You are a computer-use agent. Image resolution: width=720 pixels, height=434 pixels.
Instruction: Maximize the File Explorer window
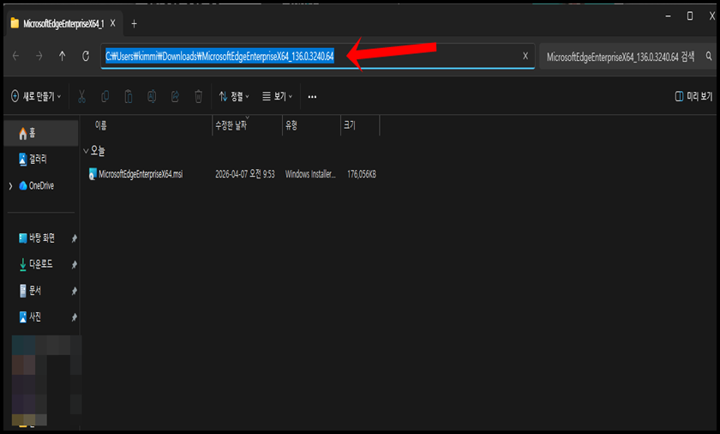[x=690, y=16]
